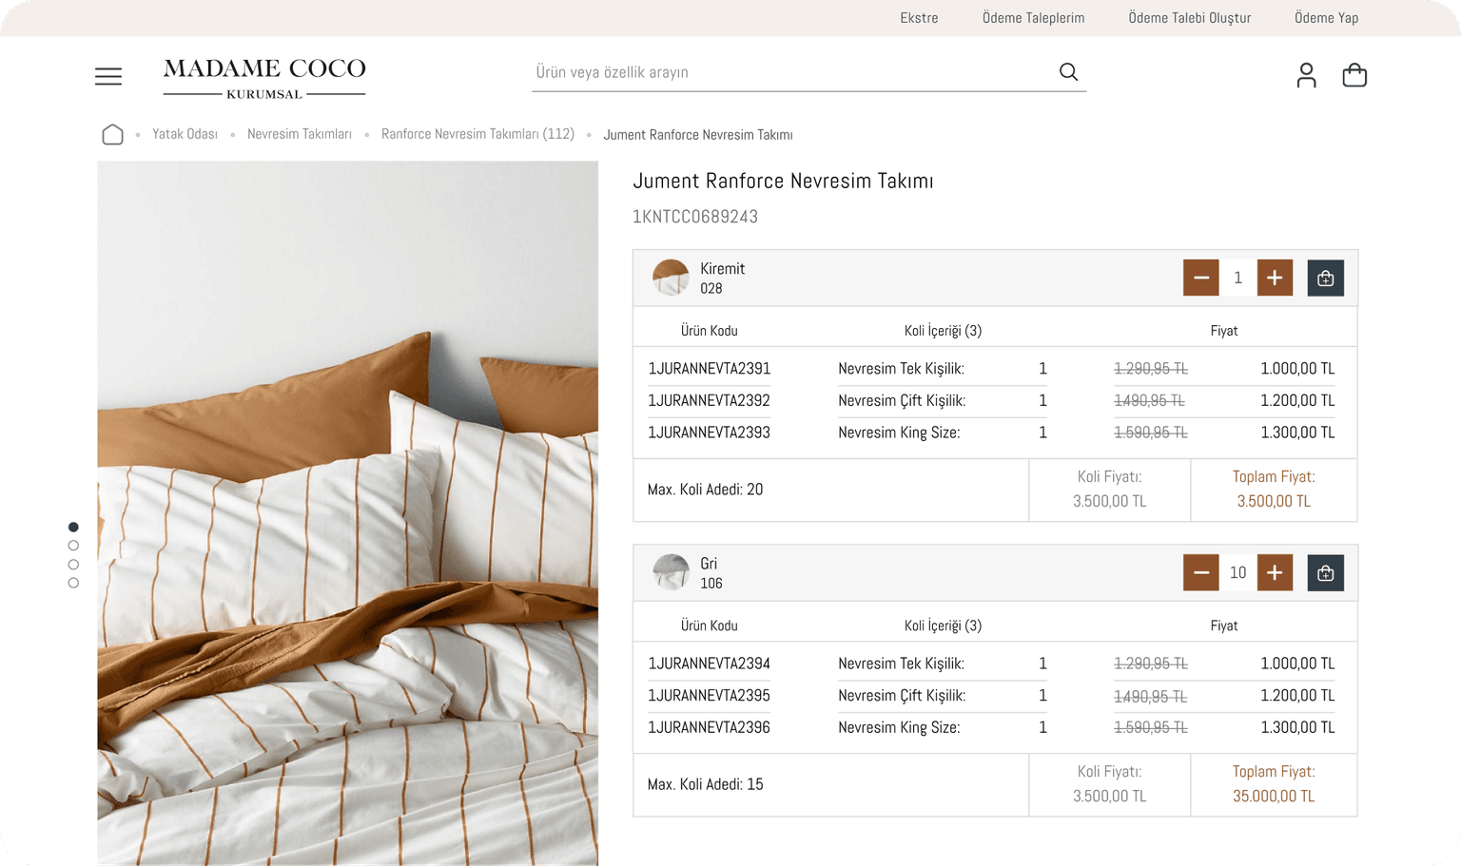Click the Gri 106 color swatch
The height and width of the screenshot is (866, 1461).
(671, 571)
